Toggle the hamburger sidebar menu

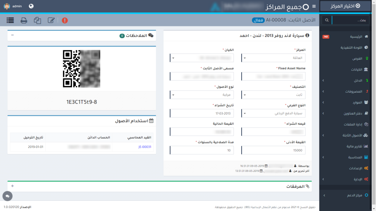(x=314, y=6)
